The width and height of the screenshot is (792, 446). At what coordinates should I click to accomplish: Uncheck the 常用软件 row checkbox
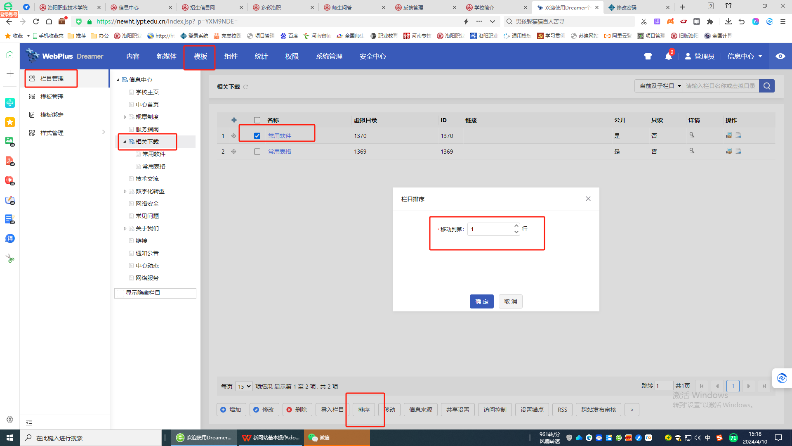click(x=257, y=136)
